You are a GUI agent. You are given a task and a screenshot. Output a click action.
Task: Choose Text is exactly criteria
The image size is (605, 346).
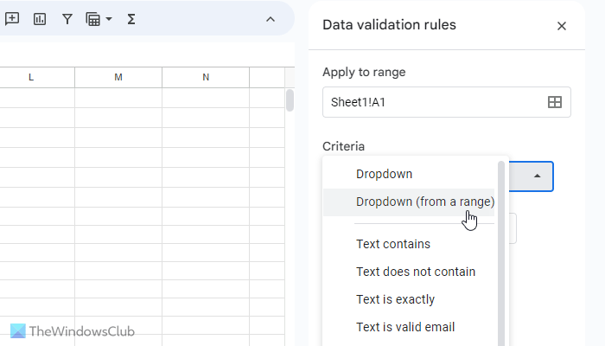[395, 299]
